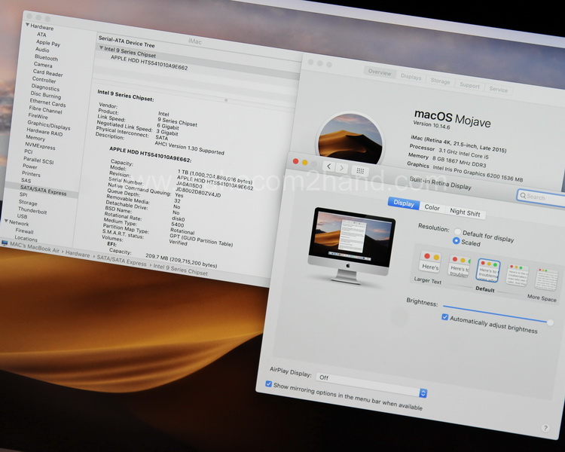Image resolution: width=565 pixels, height=452 pixels.
Task: Adjust the Brightness slider
Action: pyautogui.click(x=498, y=314)
